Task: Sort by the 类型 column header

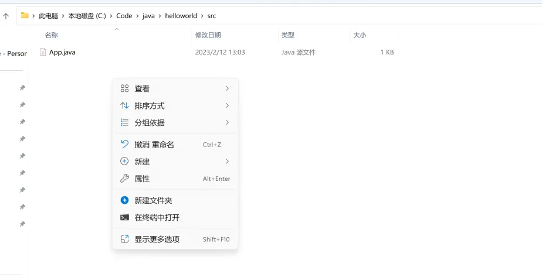Action: 287,35
